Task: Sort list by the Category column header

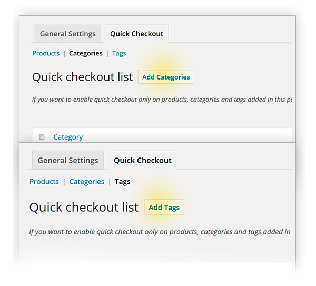Action: [68, 137]
